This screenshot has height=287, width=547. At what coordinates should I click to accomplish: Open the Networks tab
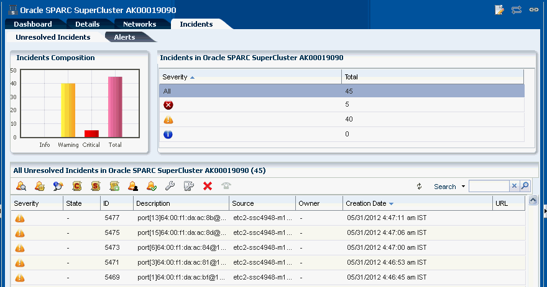click(x=139, y=24)
